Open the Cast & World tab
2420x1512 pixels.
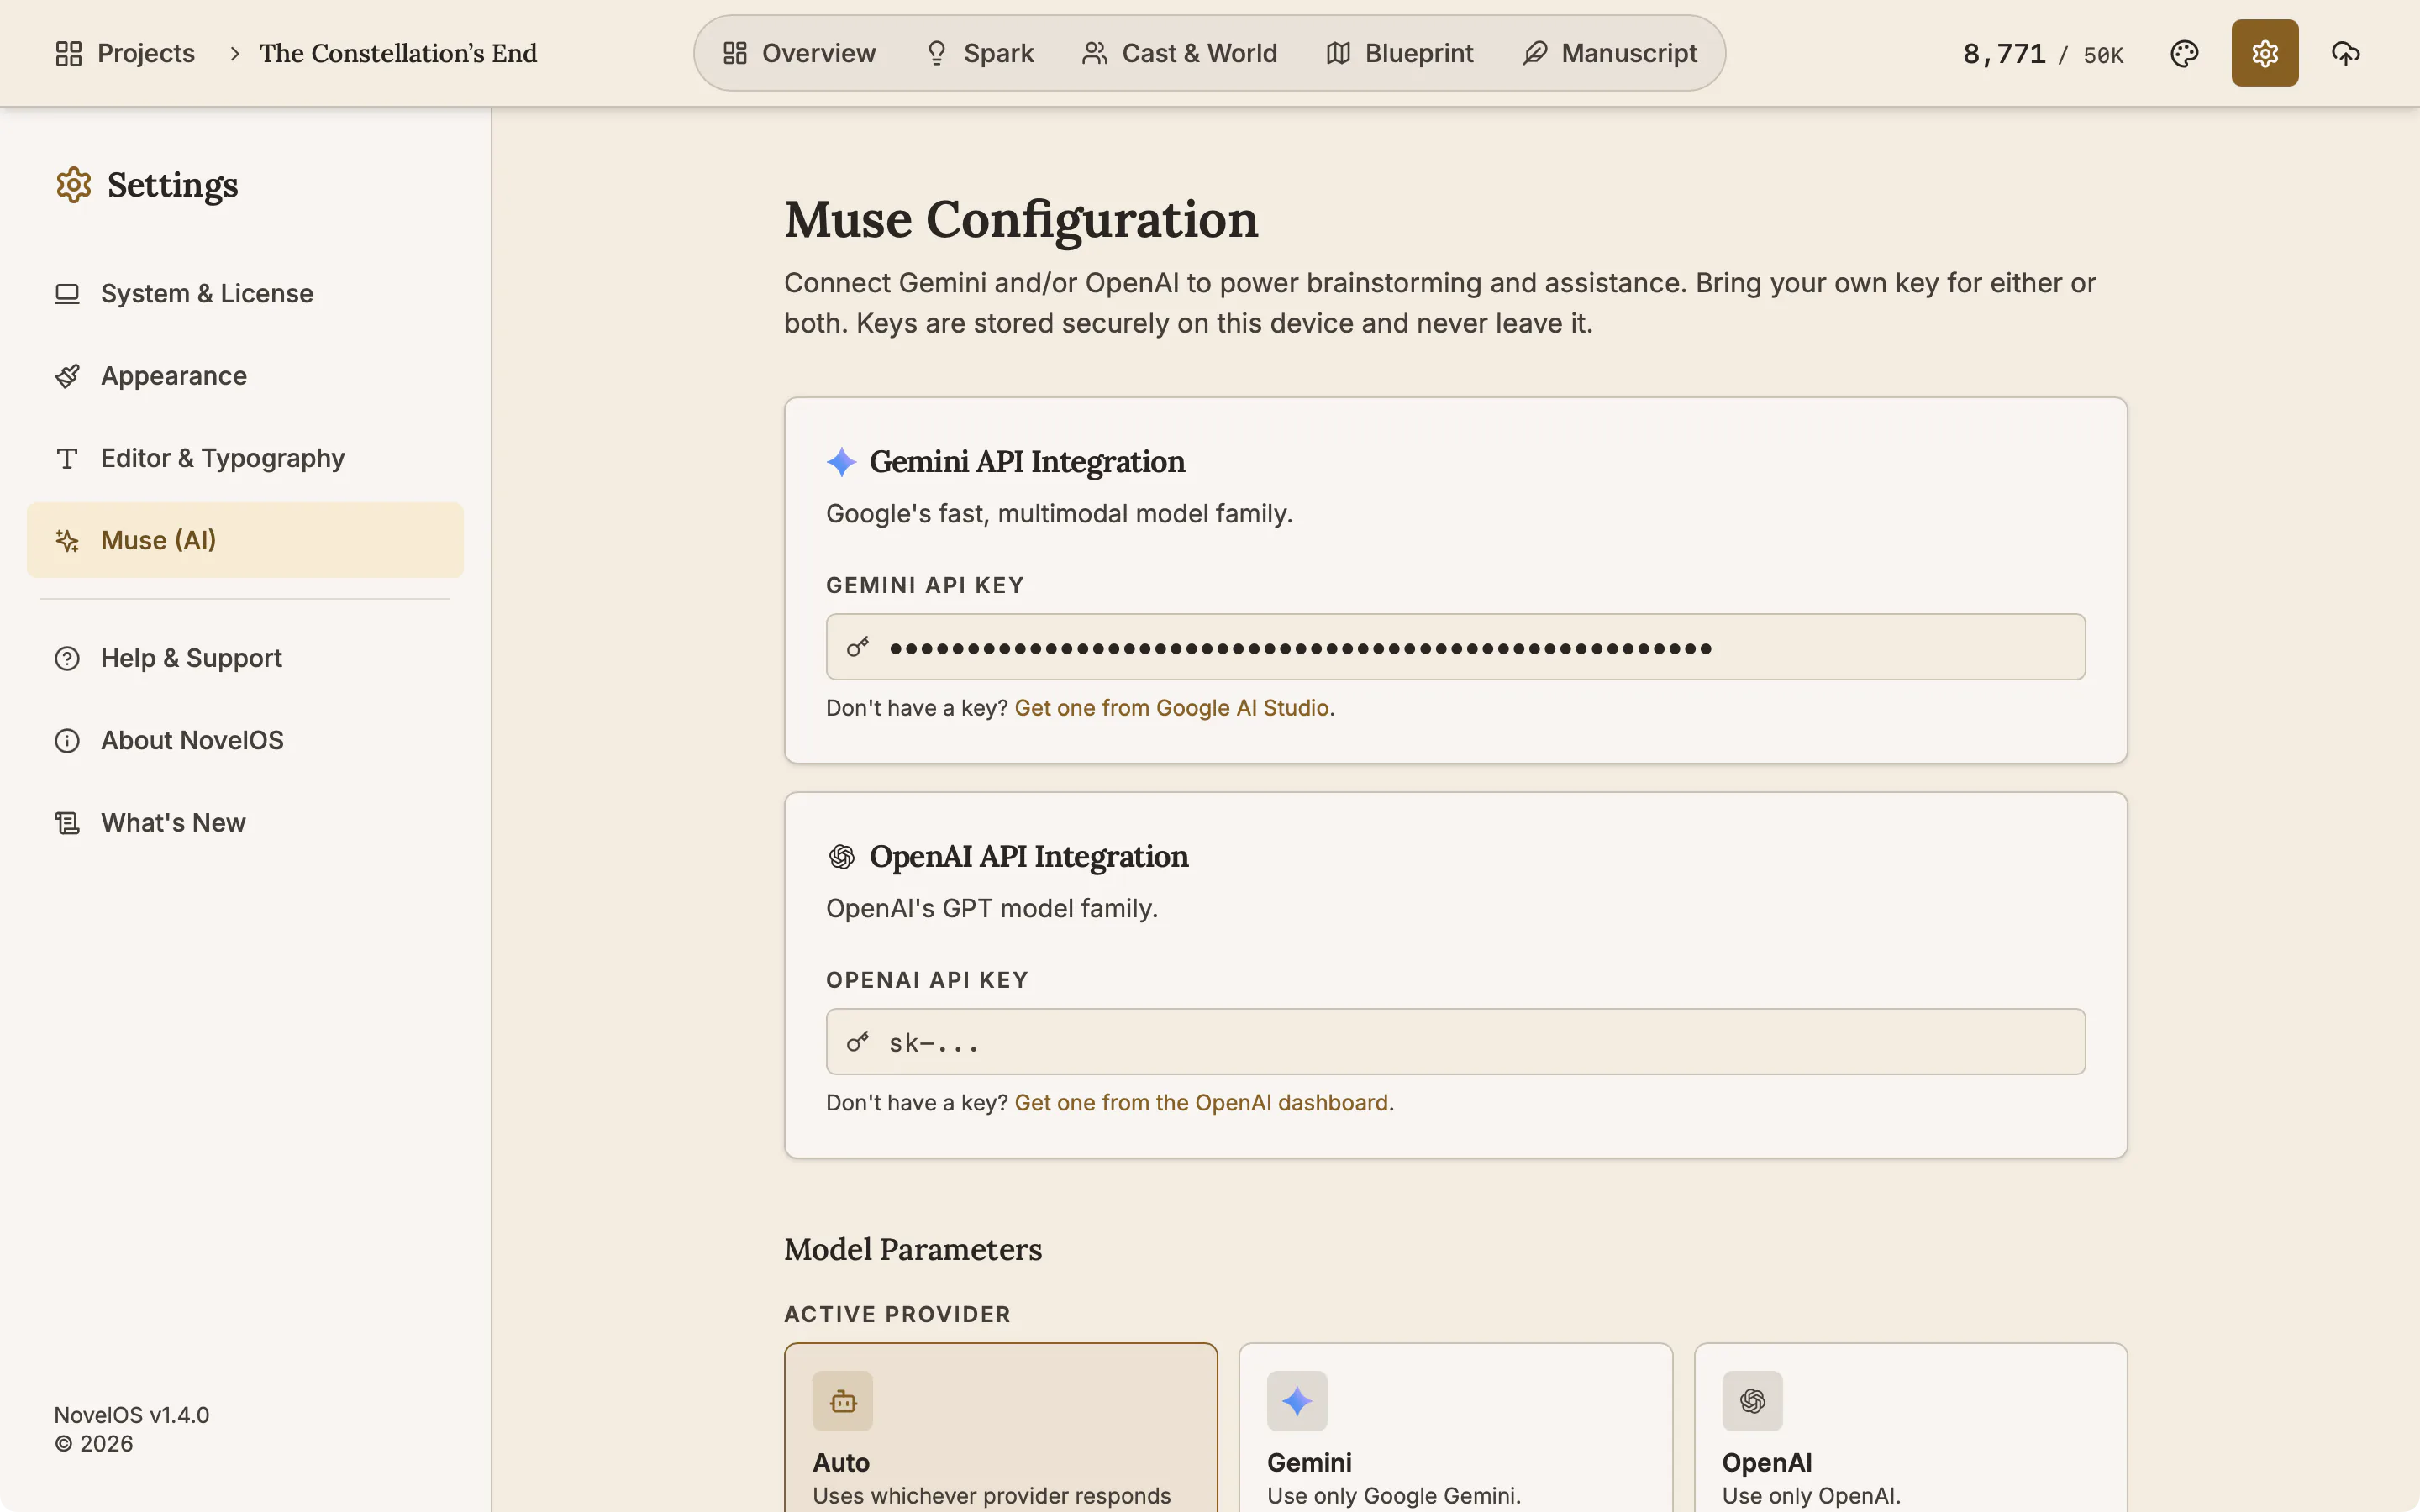click(x=1180, y=53)
